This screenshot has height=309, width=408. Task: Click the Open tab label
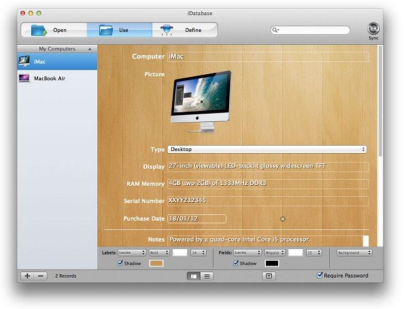tap(60, 30)
